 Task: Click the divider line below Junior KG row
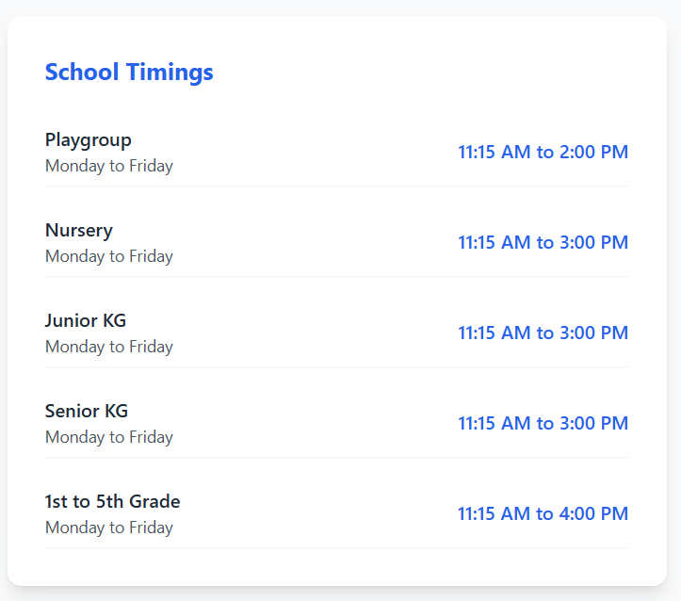click(x=337, y=367)
